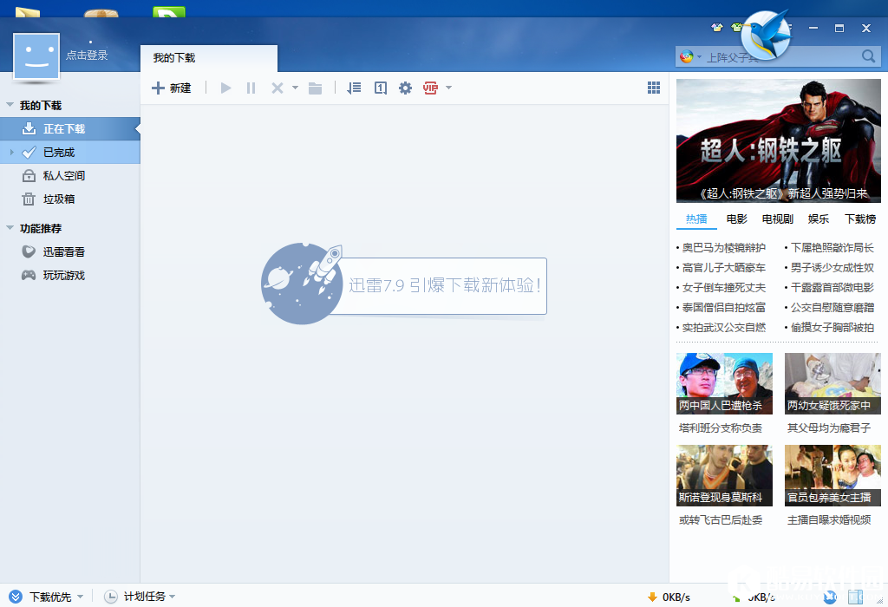
Task: Open download settings with the gear icon
Action: [x=405, y=88]
